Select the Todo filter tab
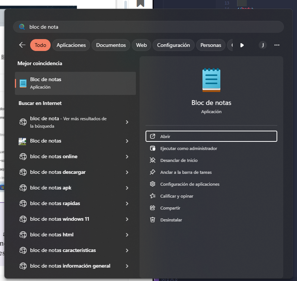The height and width of the screenshot is (281, 297). pos(40,45)
